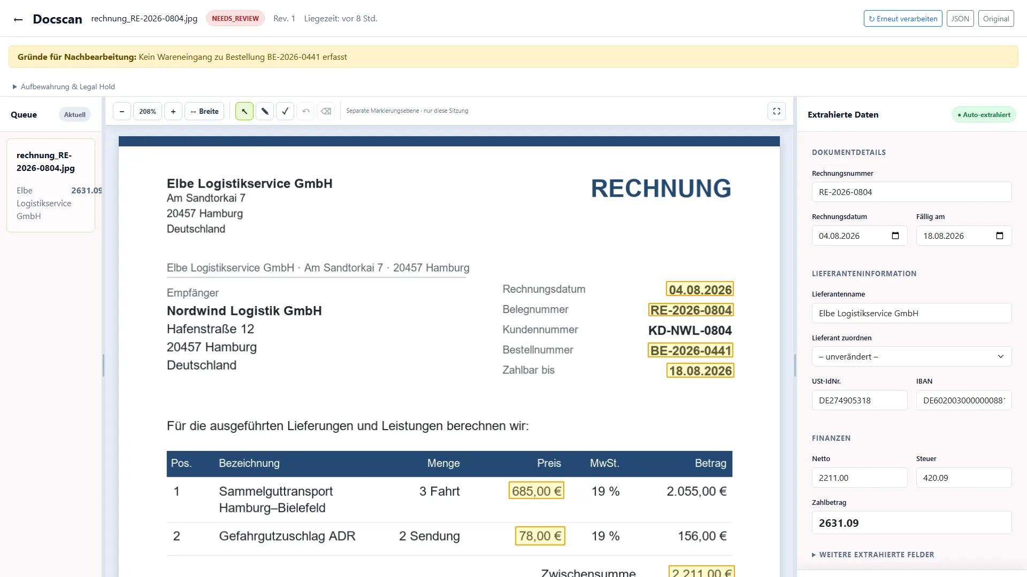1027x577 pixels.
Task: Click the Liegezeit: vor 8 Std. label
Action: 341,19
